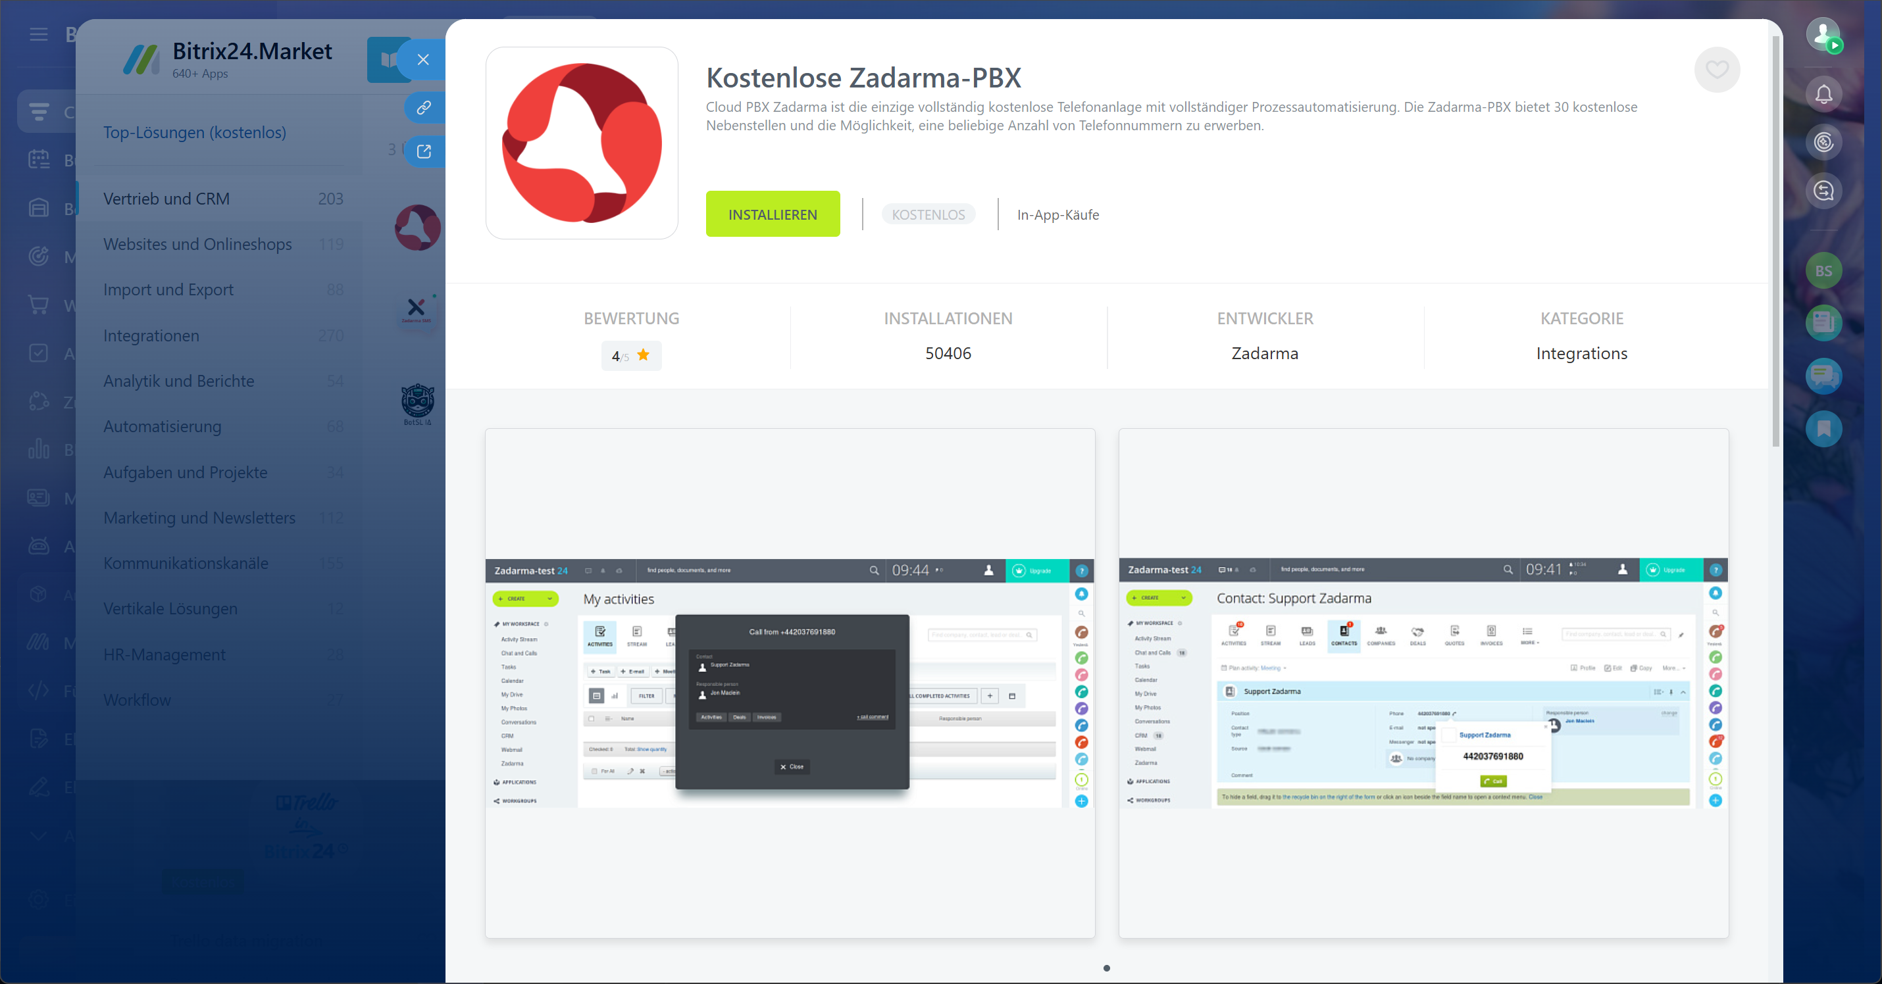Viewport: 1882px width, 984px height.
Task: Click the KOSTENLOS price tag
Action: 928,214
